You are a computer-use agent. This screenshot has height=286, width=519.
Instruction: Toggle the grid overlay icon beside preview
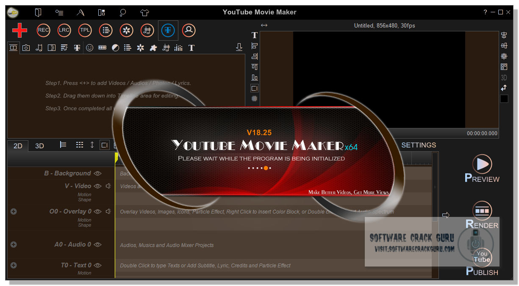click(x=255, y=99)
